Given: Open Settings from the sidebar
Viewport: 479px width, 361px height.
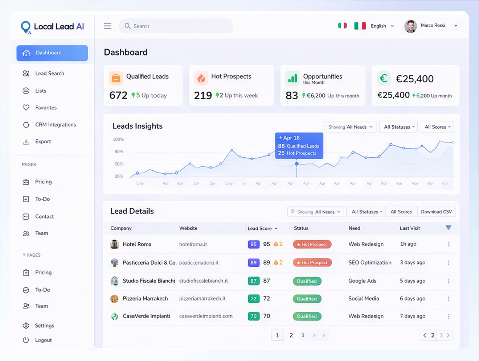Looking at the screenshot, I should coord(44,325).
